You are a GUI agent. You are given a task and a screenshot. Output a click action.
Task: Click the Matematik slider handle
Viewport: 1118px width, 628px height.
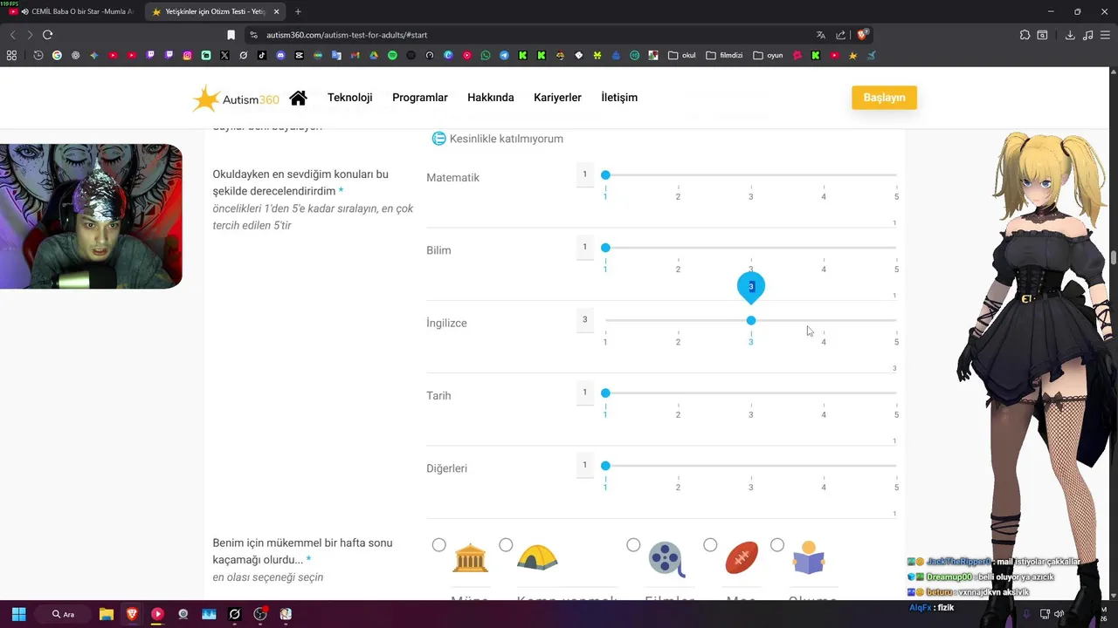pyautogui.click(x=605, y=175)
